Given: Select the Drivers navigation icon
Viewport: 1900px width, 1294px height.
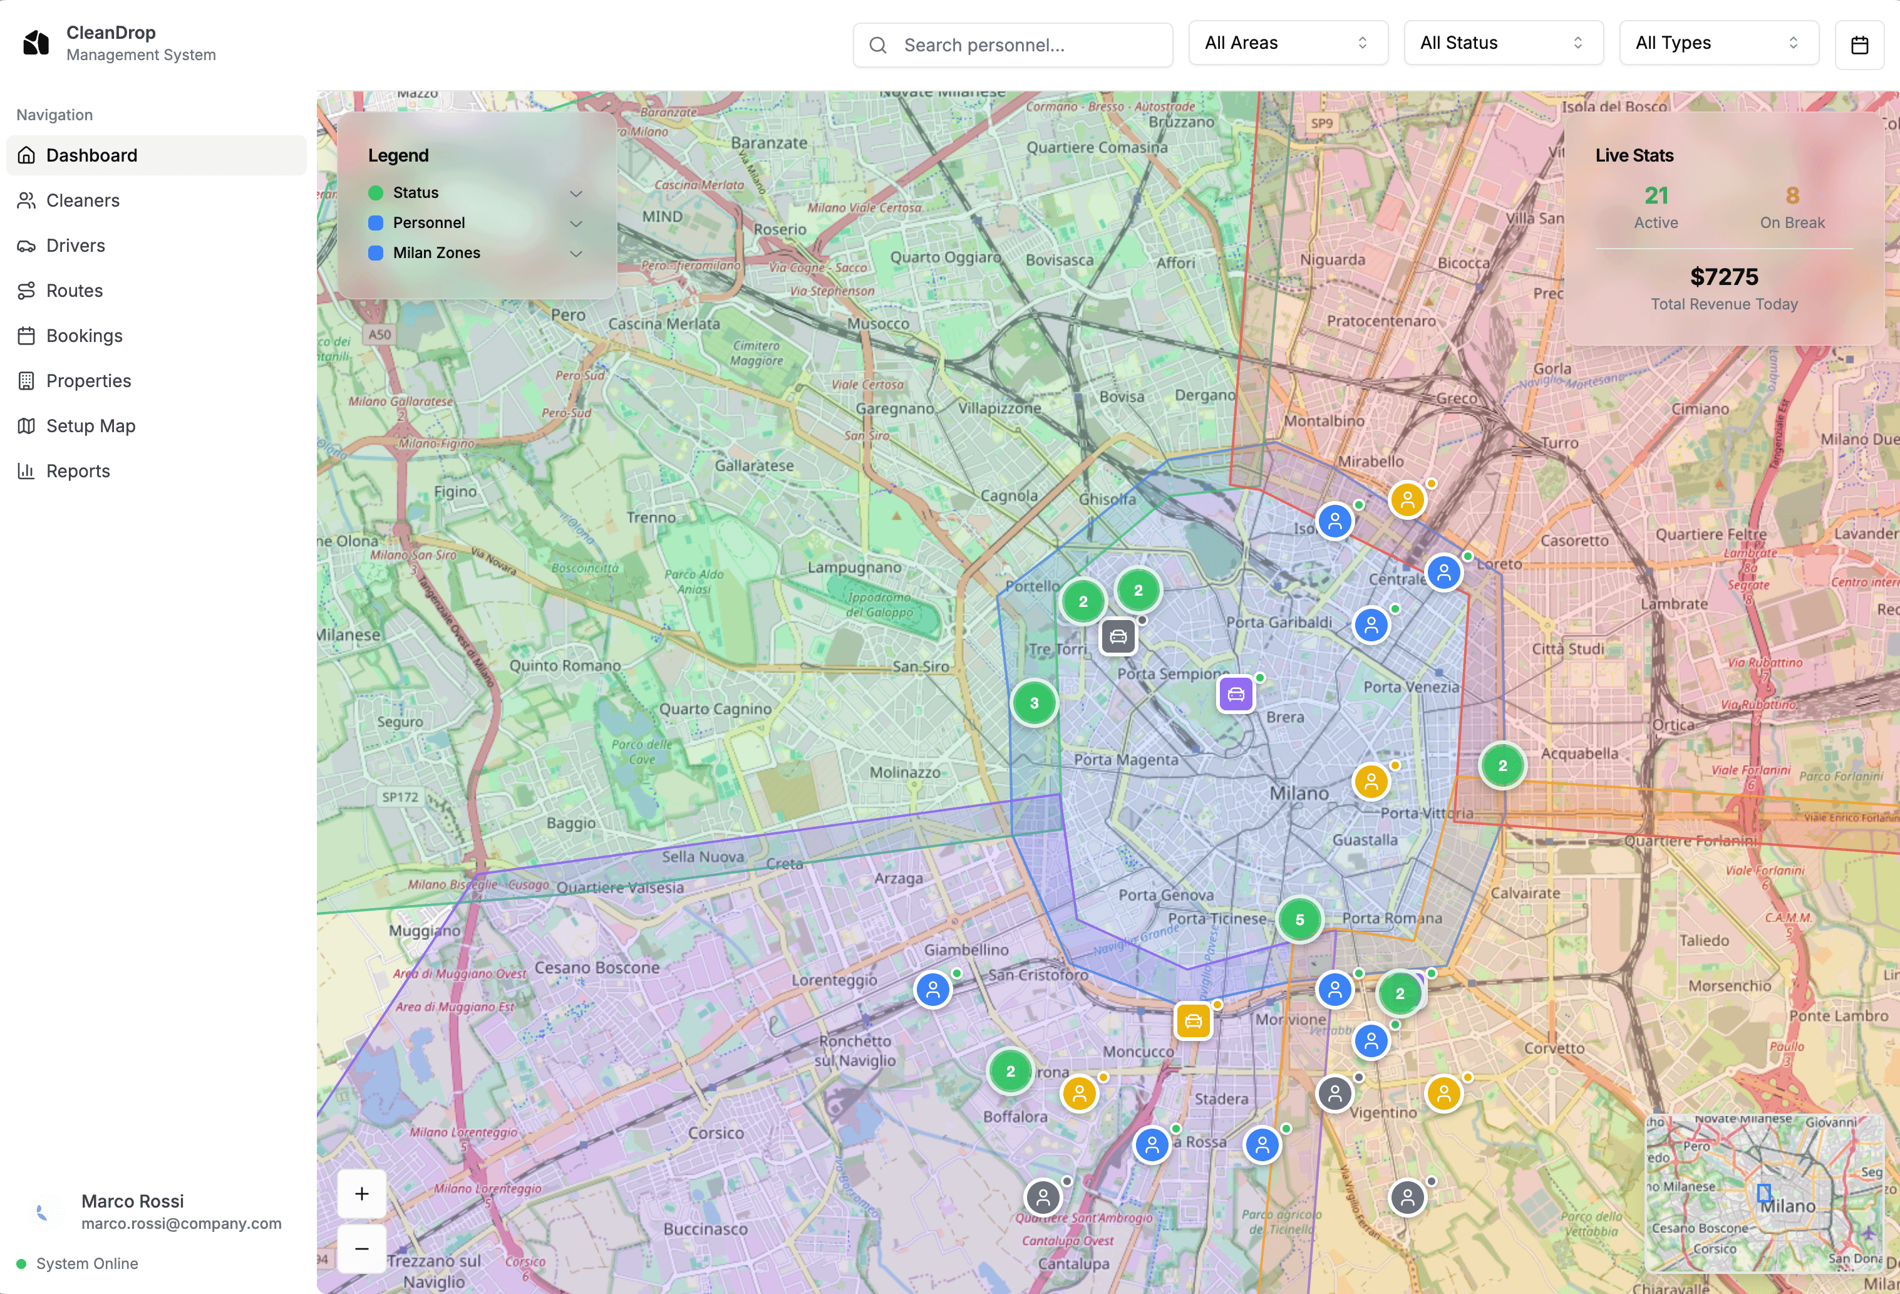Looking at the screenshot, I should pyautogui.click(x=27, y=246).
